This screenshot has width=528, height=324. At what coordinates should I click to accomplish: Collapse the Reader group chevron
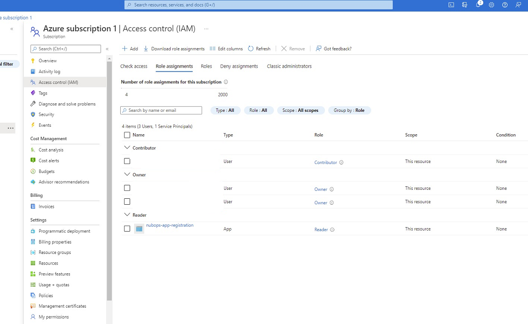[127, 215]
